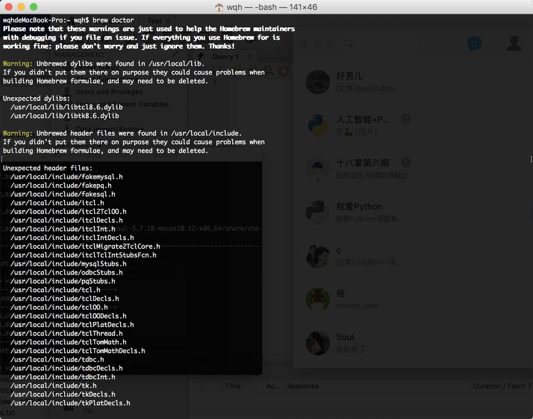Click the green zoom button of the terminal
The image size is (533, 419).
click(x=34, y=7)
